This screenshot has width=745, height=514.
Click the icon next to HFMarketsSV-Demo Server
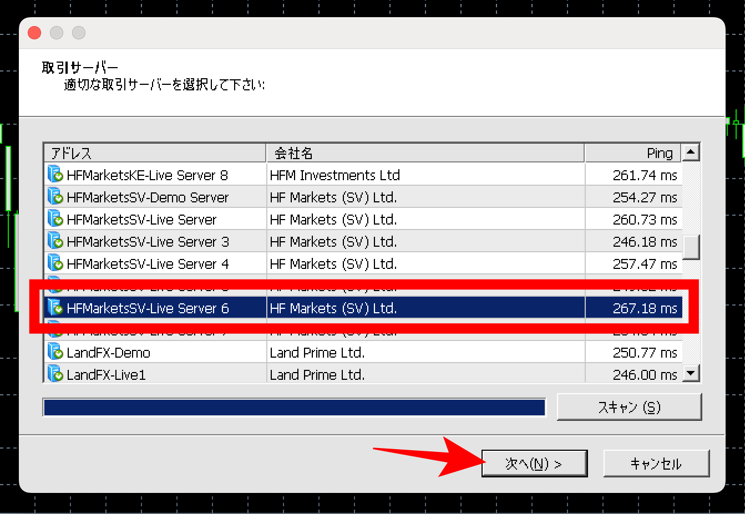[x=55, y=197]
